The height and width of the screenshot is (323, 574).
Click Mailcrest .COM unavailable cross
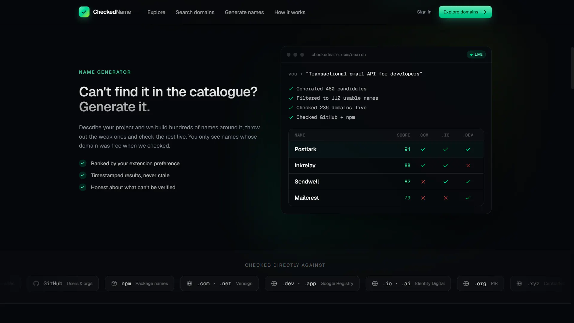click(x=423, y=198)
